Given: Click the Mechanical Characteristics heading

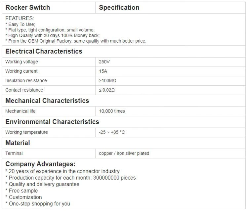Looking at the screenshot, I should click(x=47, y=101).
